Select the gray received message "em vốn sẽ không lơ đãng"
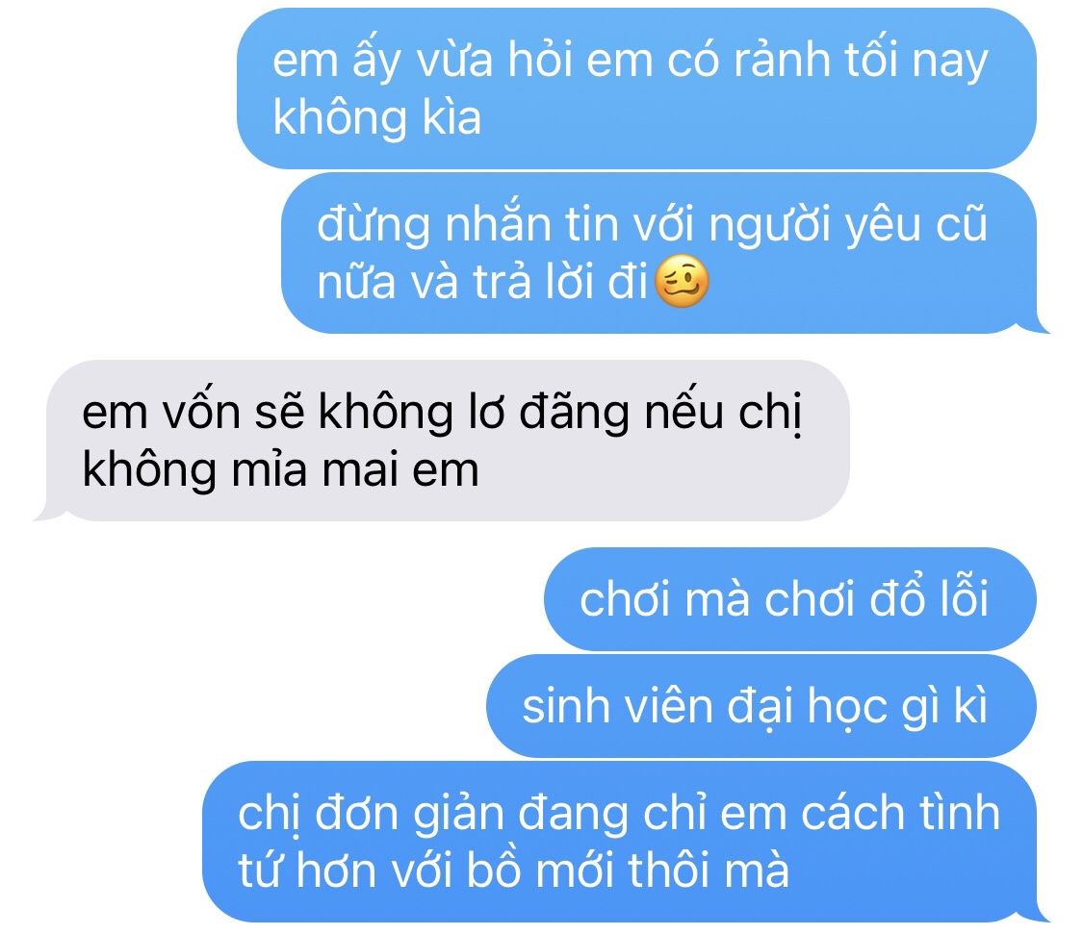Viewport: 1083px width, 934px height. tap(442, 441)
